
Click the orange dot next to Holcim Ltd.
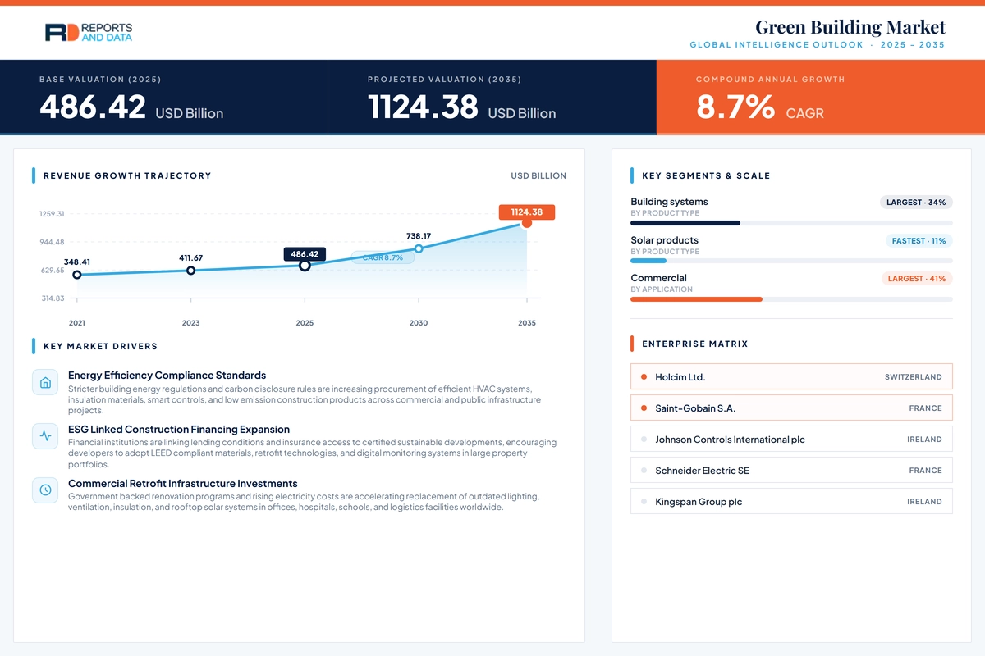coord(644,377)
